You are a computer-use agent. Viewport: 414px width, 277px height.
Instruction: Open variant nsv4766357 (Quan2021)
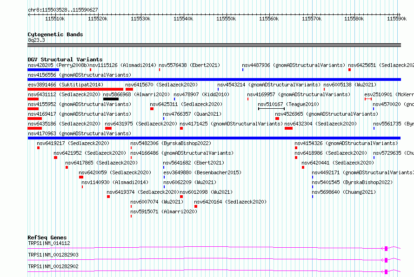coord(192,114)
